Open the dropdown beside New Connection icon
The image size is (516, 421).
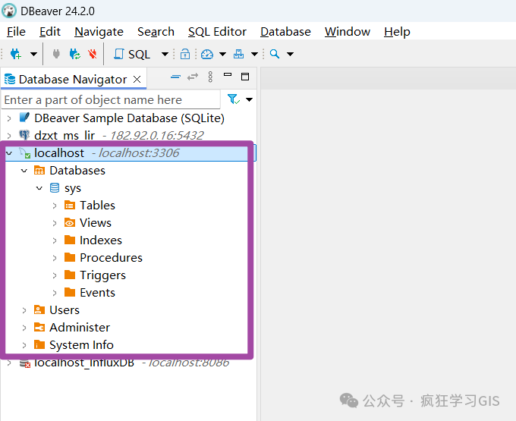(33, 54)
